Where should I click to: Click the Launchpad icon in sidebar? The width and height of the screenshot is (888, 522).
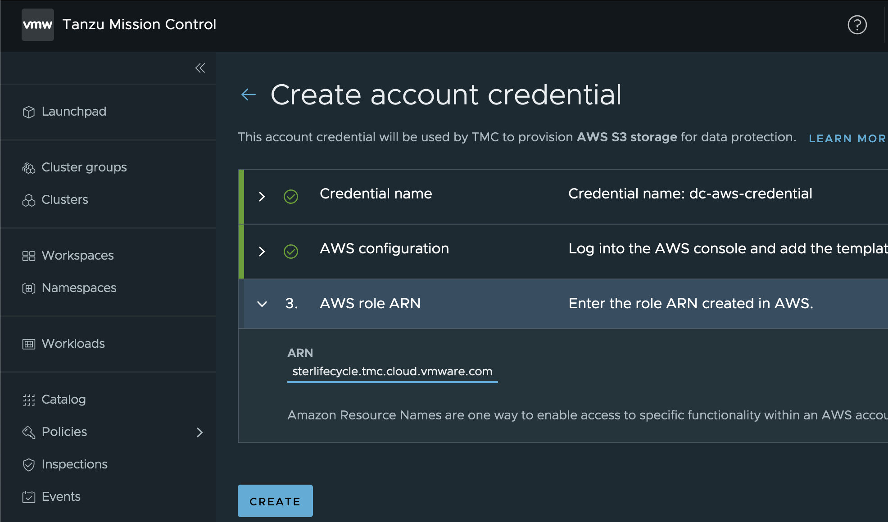pyautogui.click(x=29, y=112)
